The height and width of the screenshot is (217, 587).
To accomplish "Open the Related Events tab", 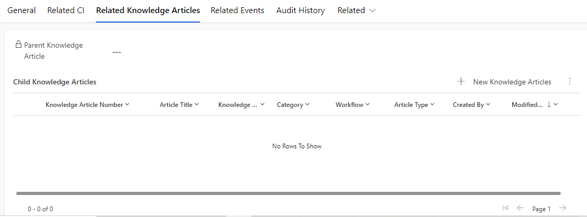I will [237, 10].
